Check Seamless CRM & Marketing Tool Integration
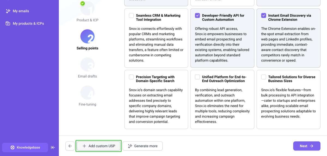 [131, 15]
